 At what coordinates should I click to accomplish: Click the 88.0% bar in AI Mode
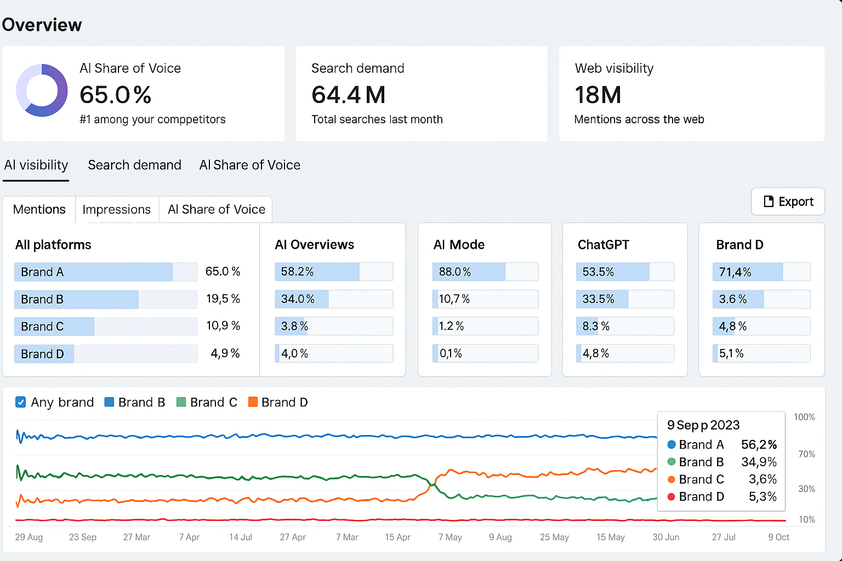[x=469, y=272]
